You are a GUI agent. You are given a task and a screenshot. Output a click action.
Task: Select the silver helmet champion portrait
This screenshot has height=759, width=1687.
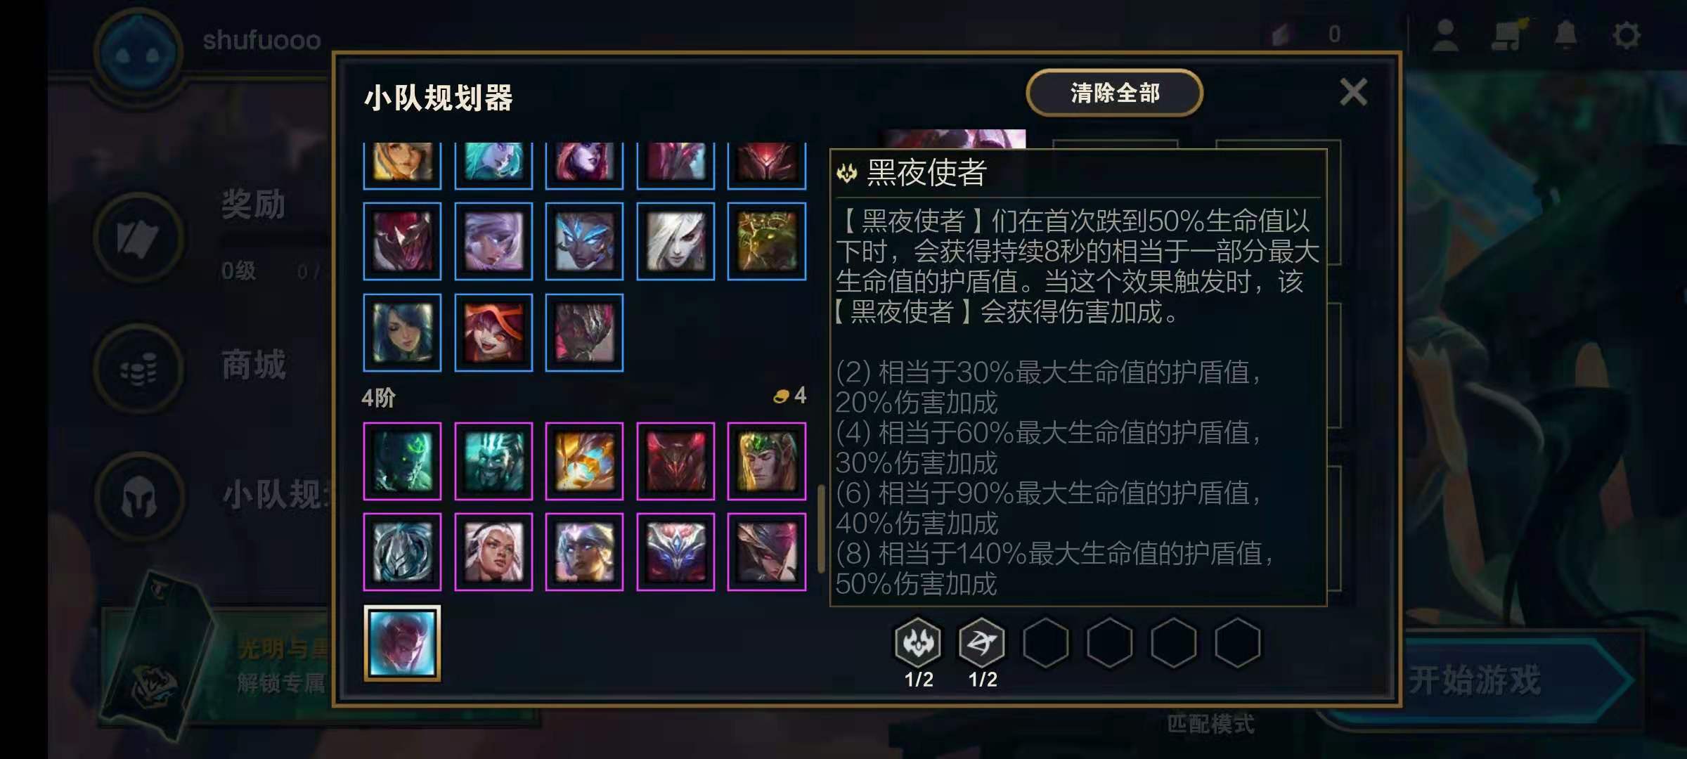point(402,552)
